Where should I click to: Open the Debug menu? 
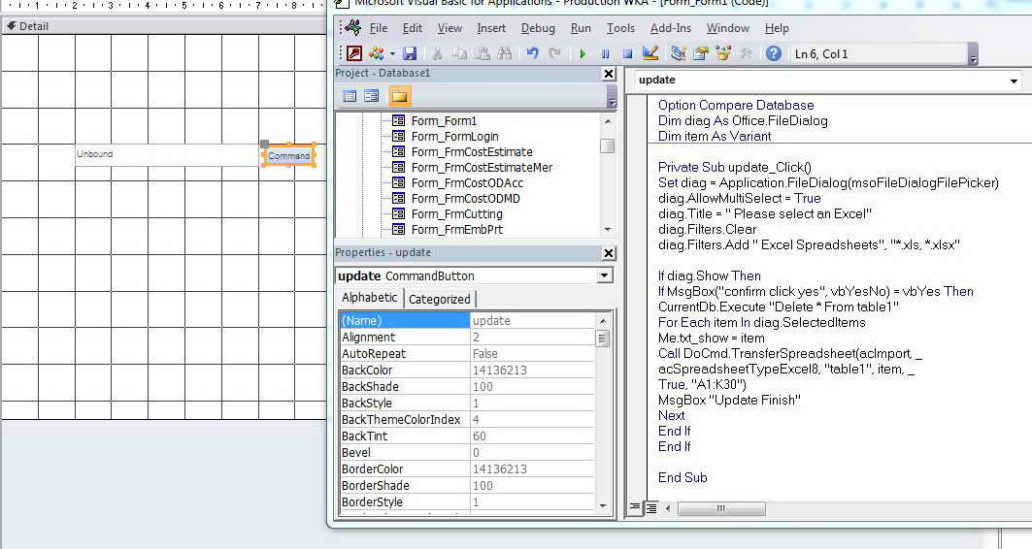[538, 28]
